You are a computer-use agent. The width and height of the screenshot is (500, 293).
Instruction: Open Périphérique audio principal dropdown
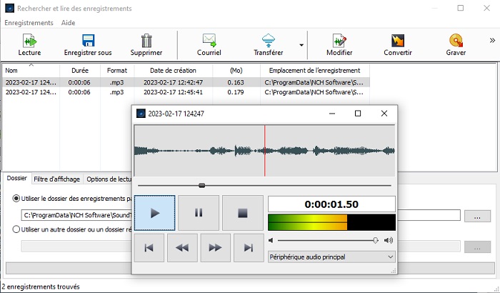[331, 257]
